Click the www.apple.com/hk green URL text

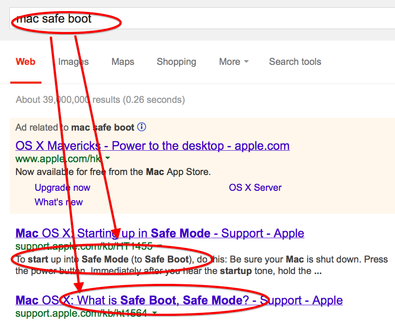point(58,159)
